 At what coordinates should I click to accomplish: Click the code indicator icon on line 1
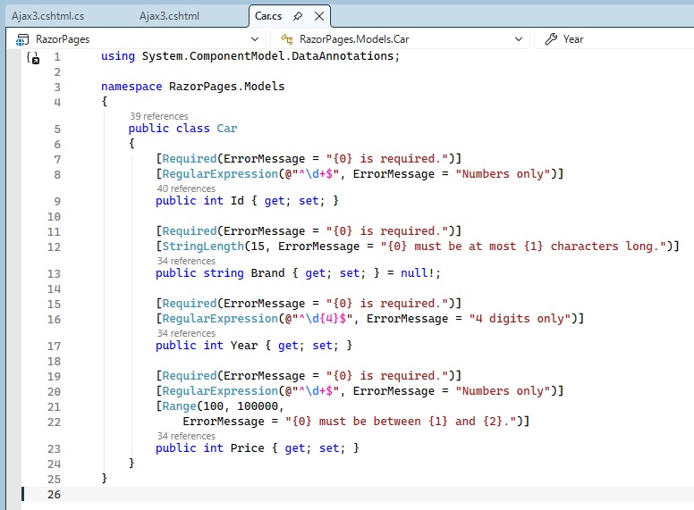point(33,57)
